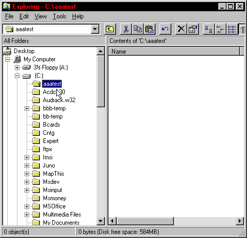Select the My Documents folder
This screenshot has height=238, width=247.
[x=61, y=222]
